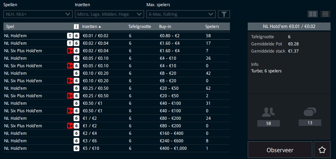Switch to list view layout
The height and width of the screenshot is (159, 336).
click(x=325, y=14)
